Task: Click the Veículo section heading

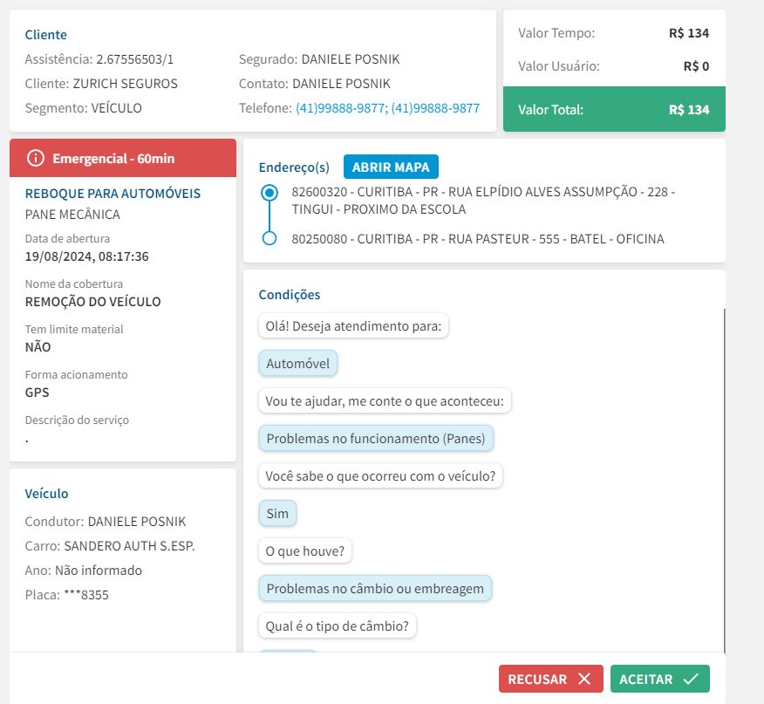Action: pyautogui.click(x=46, y=494)
